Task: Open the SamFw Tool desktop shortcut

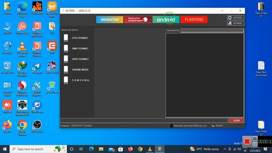Action: pyautogui.click(x=52, y=67)
